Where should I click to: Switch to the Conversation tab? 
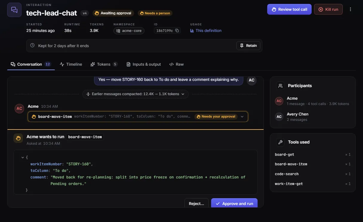(31, 64)
